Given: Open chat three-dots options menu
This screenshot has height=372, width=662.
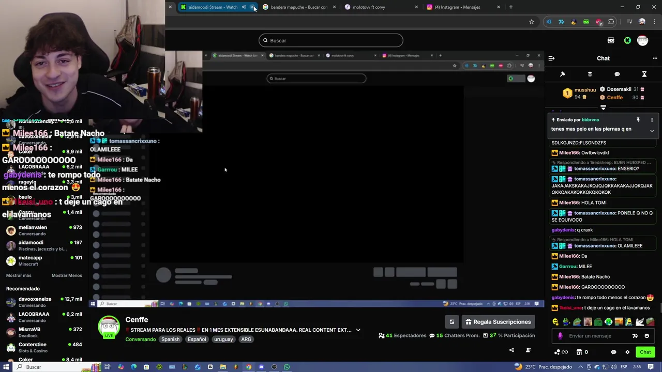Looking at the screenshot, I should [655, 58].
